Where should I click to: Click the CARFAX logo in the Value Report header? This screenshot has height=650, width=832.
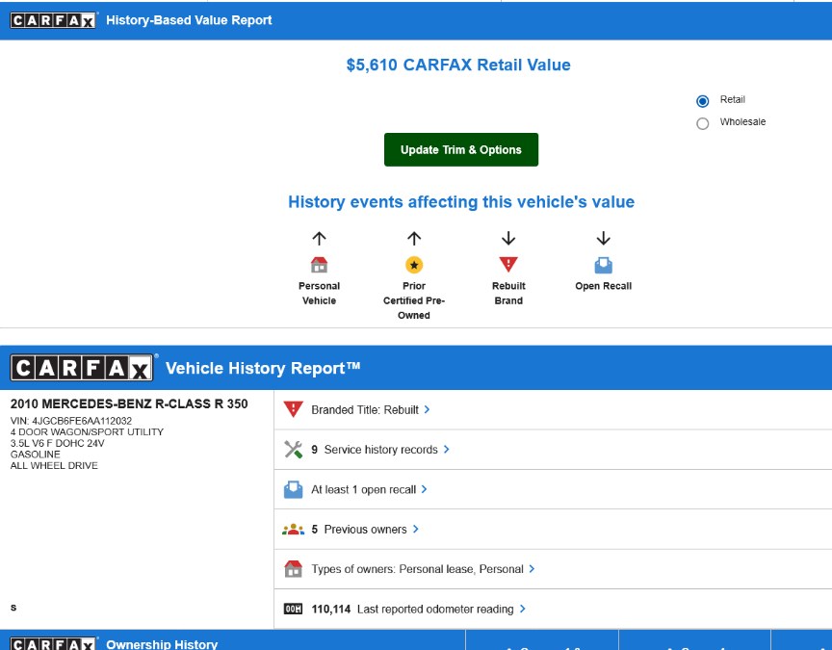click(53, 20)
